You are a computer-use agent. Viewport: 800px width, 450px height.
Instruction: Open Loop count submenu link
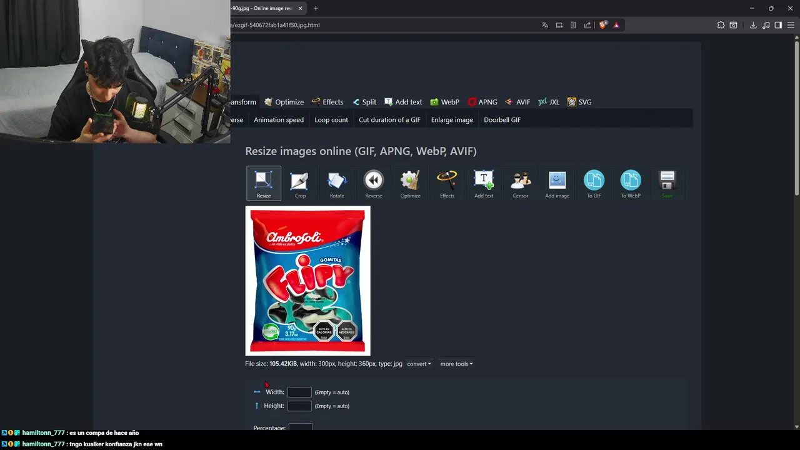point(331,119)
